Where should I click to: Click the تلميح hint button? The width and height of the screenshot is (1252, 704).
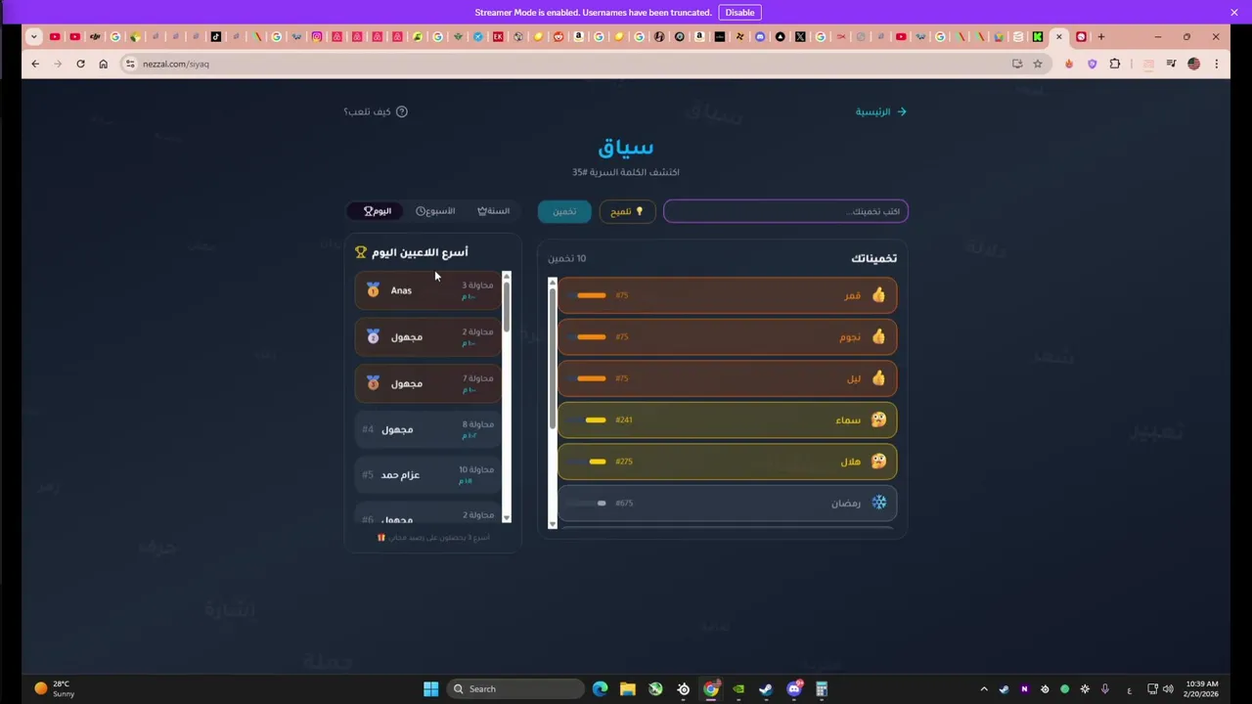627,211
